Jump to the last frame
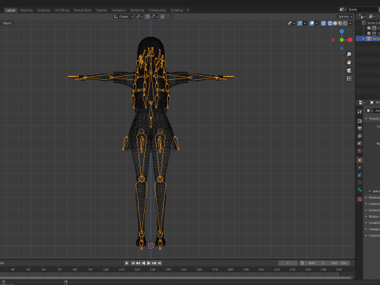Screen dimensions: 380x285 [159, 263]
